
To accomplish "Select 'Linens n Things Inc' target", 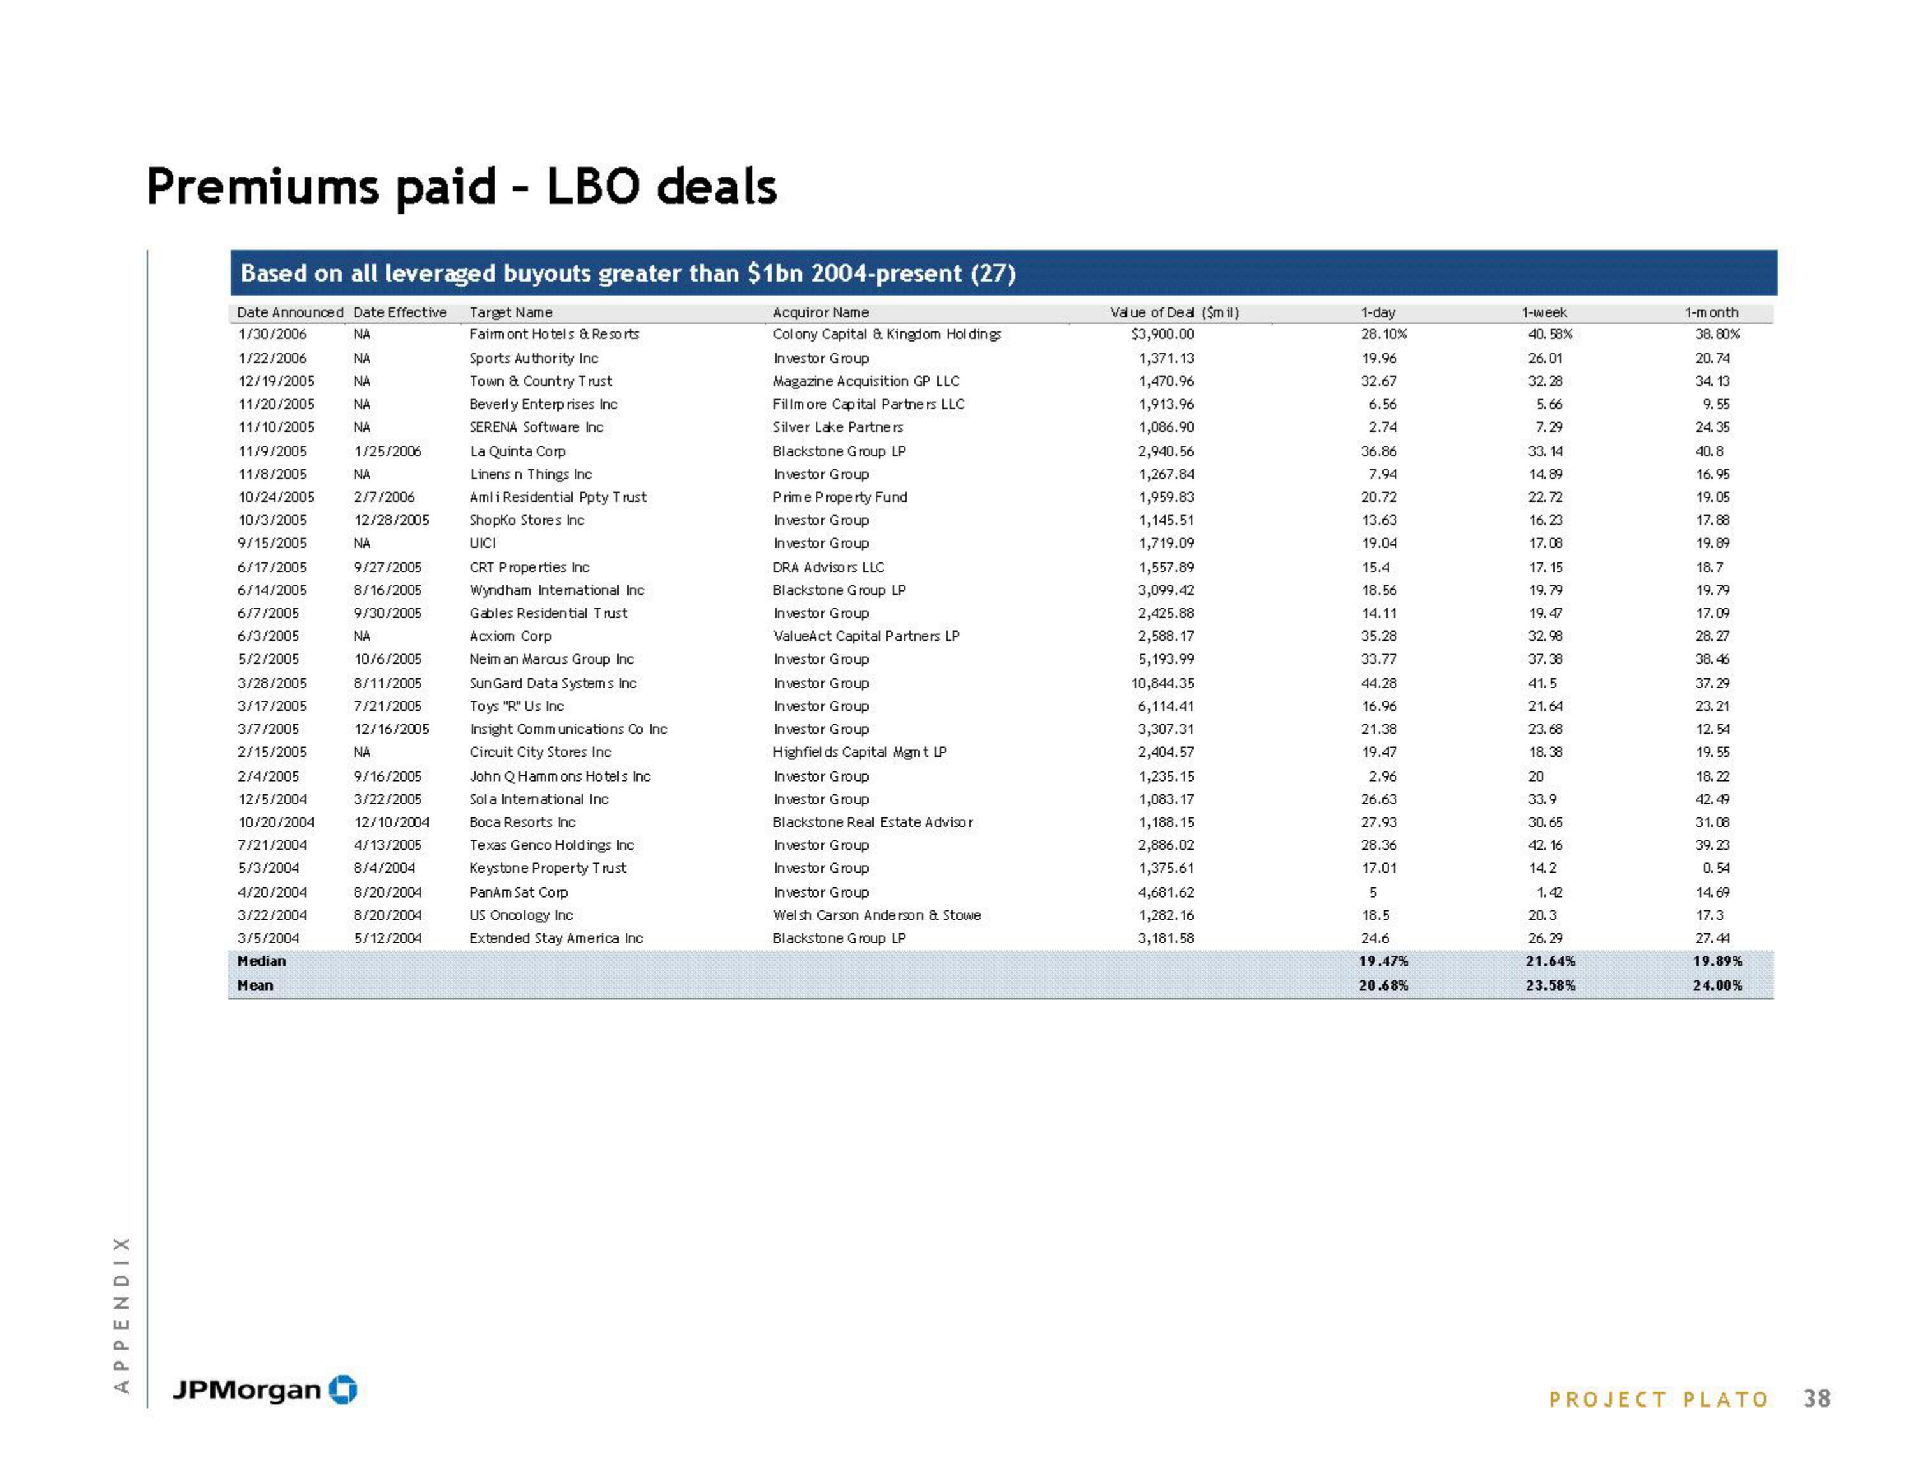I will pyautogui.click(x=531, y=474).
